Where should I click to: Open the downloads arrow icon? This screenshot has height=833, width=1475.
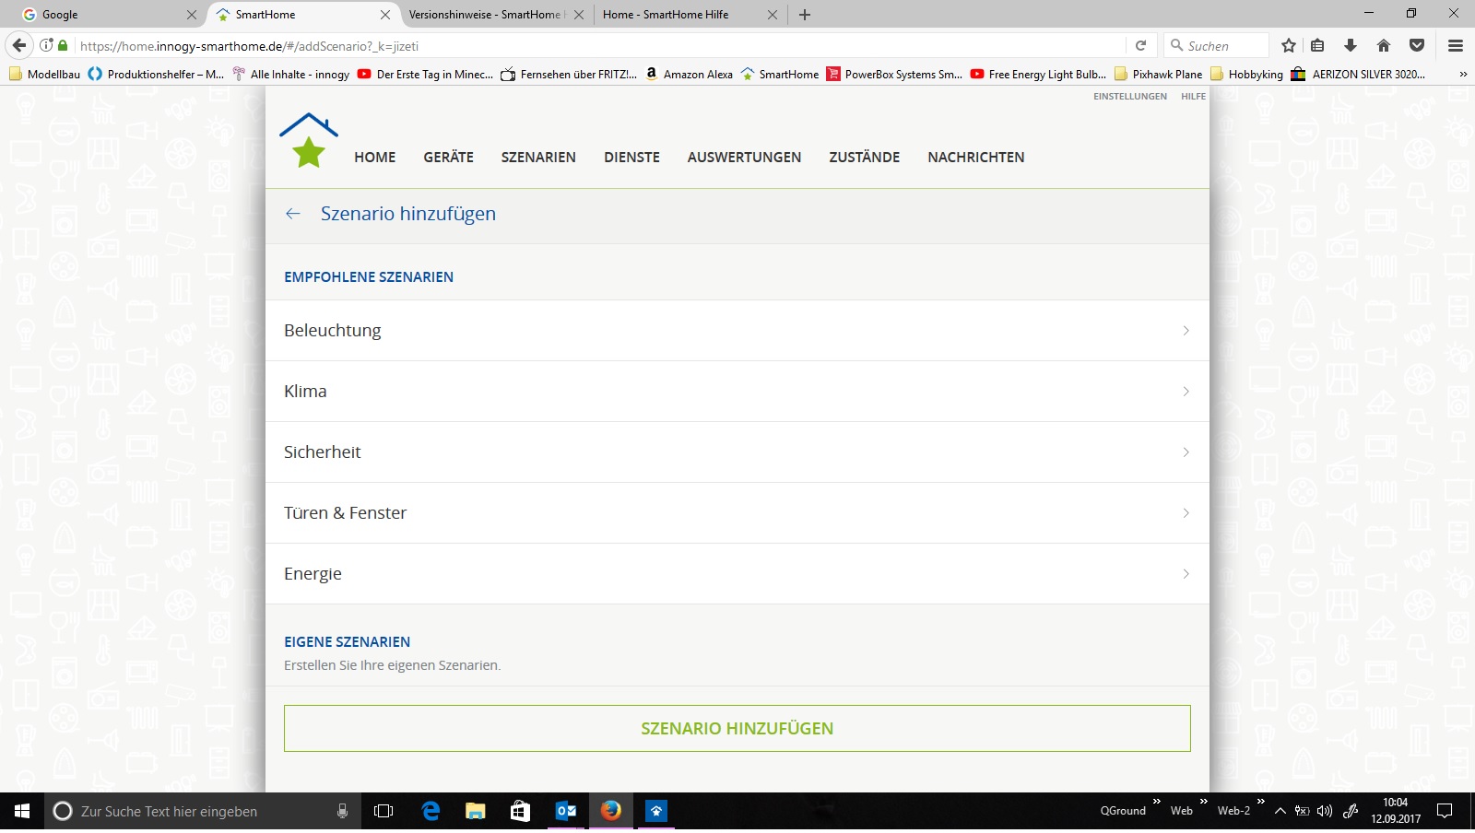(x=1351, y=45)
